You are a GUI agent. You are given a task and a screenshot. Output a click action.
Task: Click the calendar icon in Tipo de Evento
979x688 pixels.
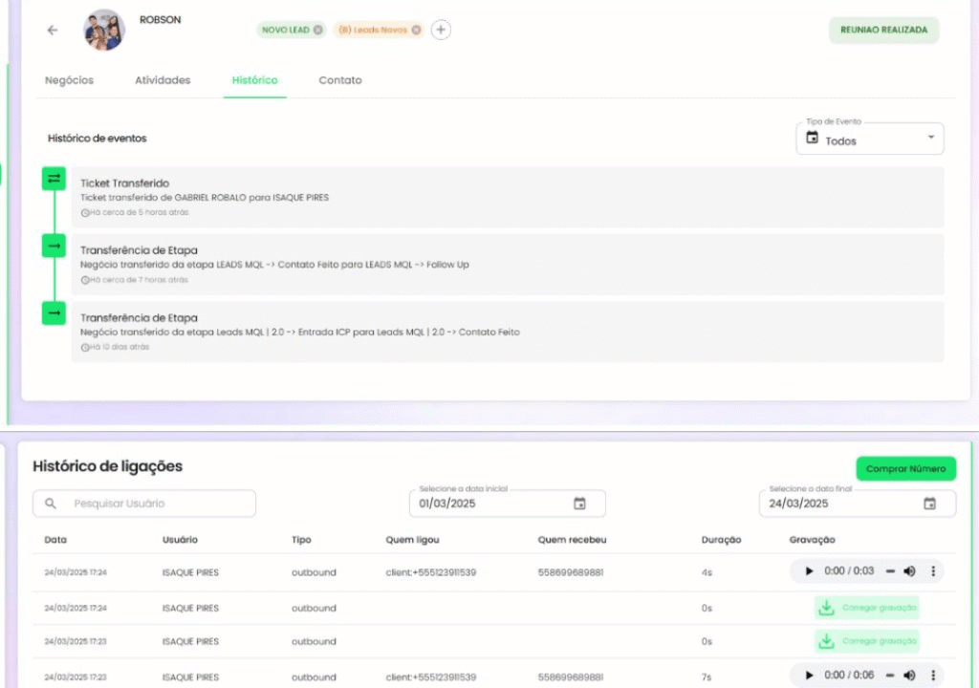coord(812,138)
